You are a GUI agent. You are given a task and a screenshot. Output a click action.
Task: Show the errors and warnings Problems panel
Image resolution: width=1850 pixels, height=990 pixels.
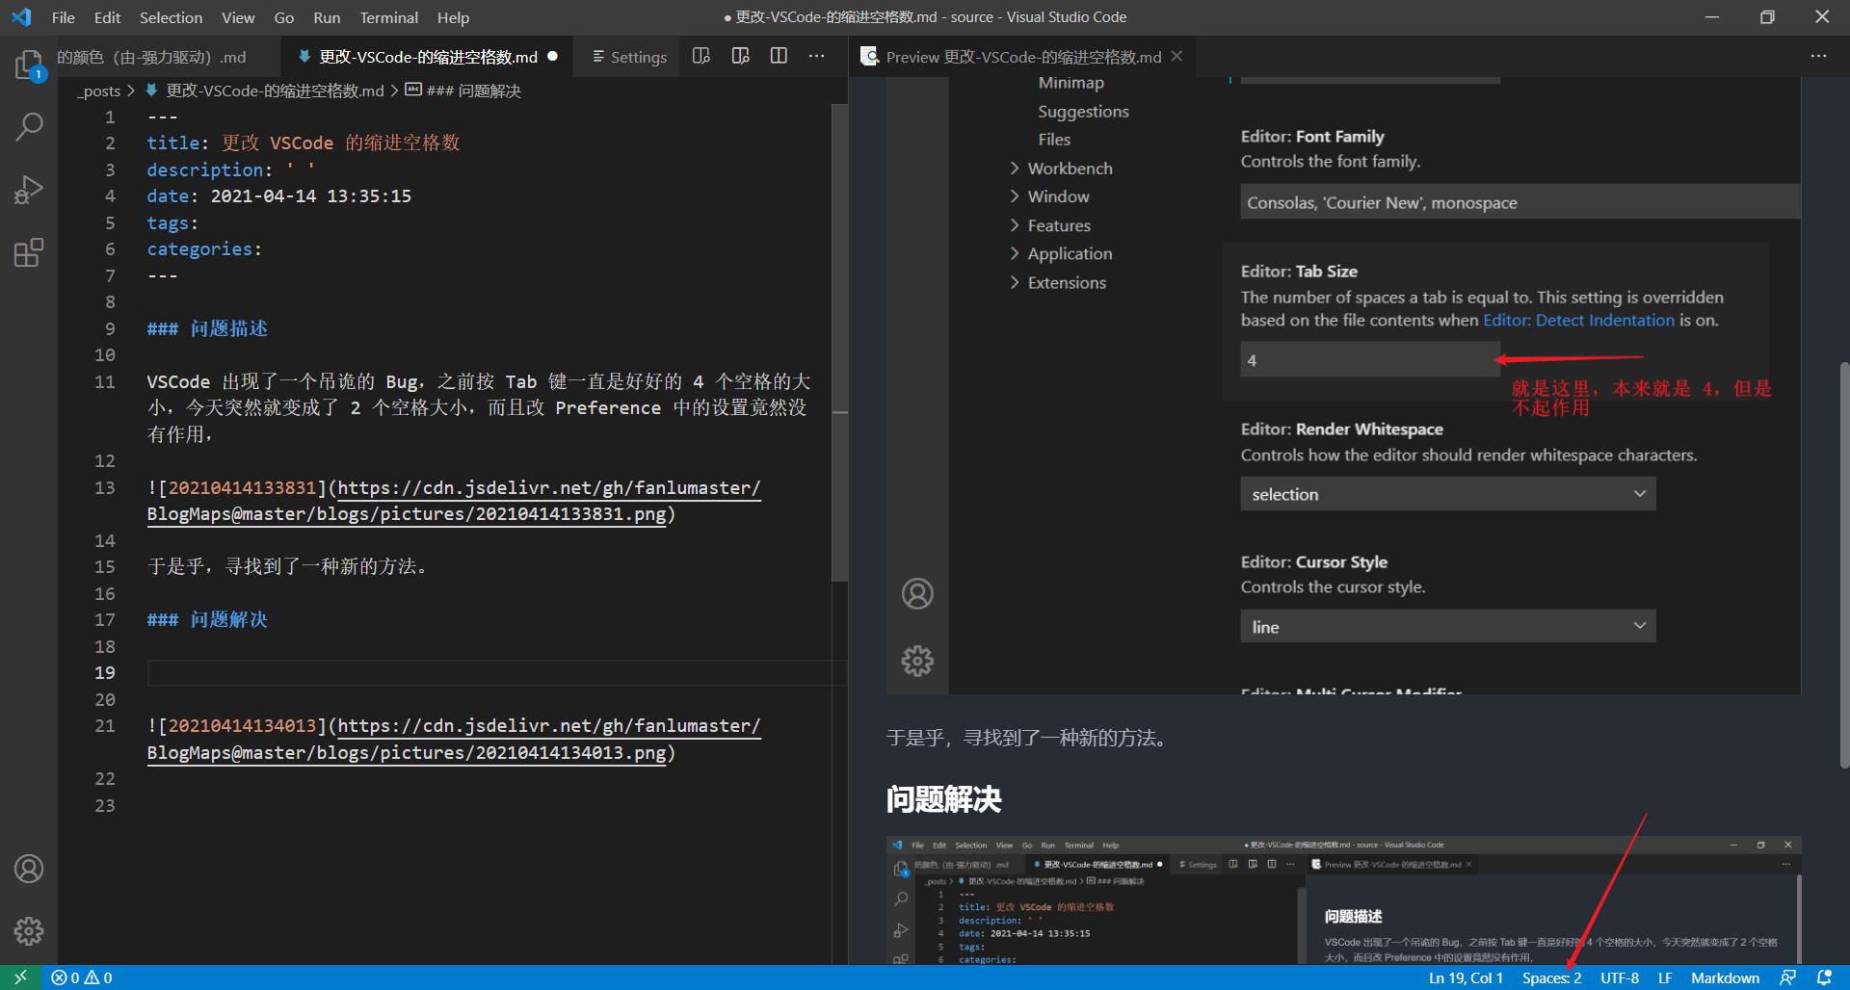[82, 977]
